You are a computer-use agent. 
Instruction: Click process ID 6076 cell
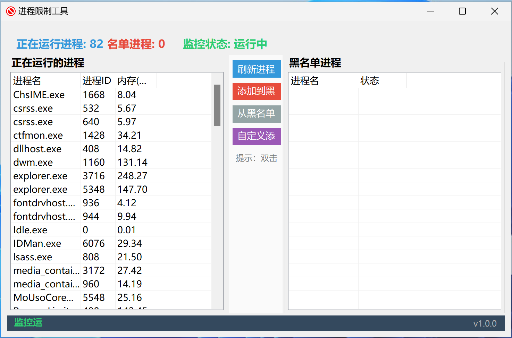coord(94,243)
